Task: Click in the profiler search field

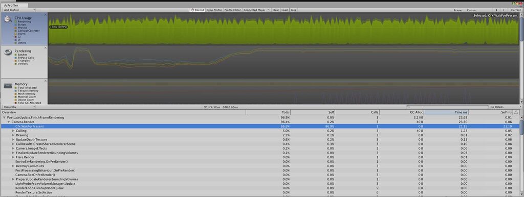Action: point(447,107)
